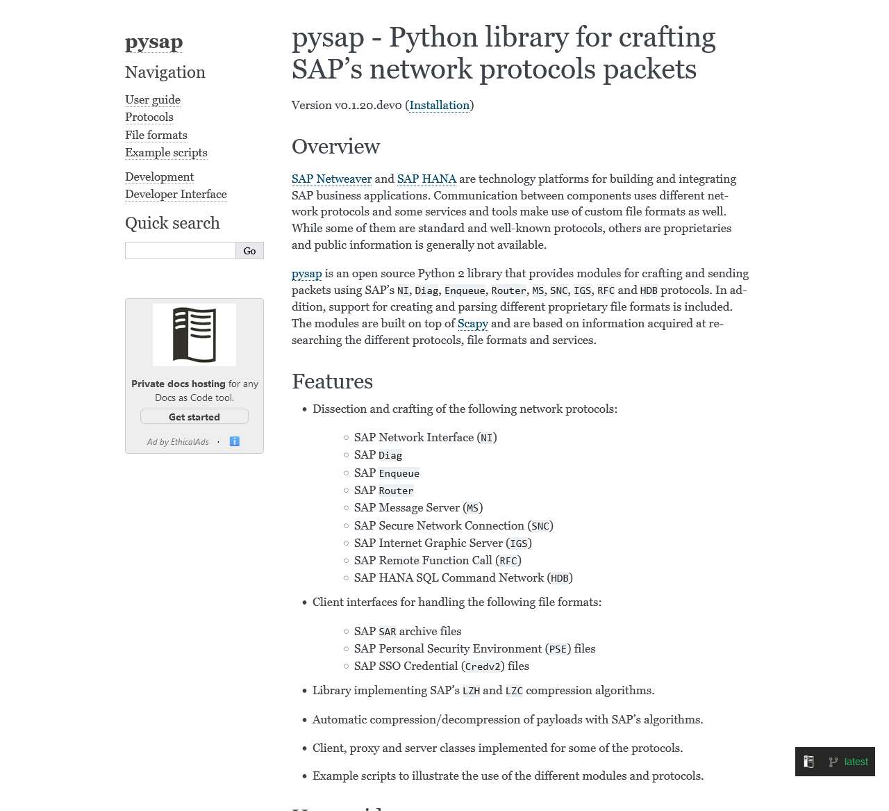Open Developer Interface navigation link

(176, 194)
